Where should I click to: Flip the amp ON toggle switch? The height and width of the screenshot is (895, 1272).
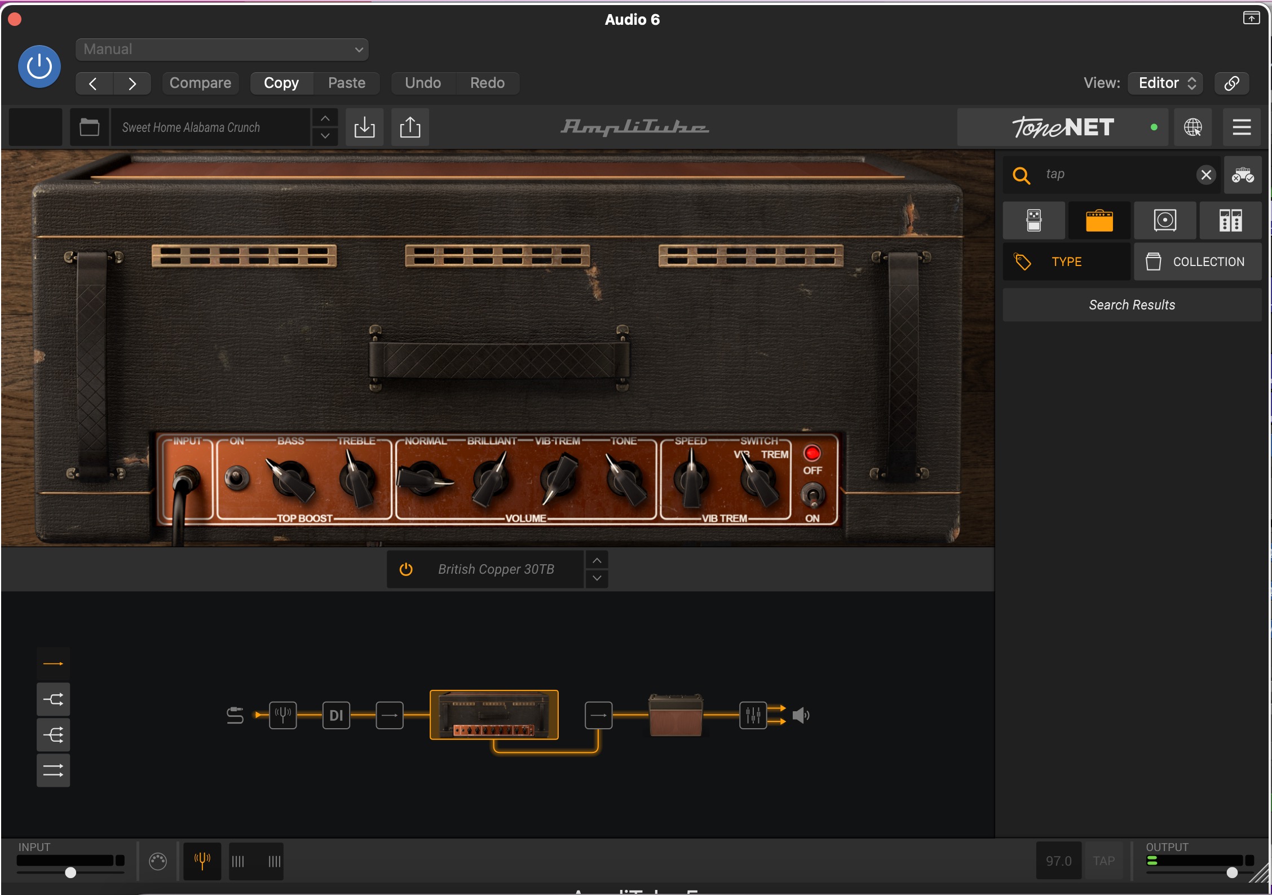point(237,478)
